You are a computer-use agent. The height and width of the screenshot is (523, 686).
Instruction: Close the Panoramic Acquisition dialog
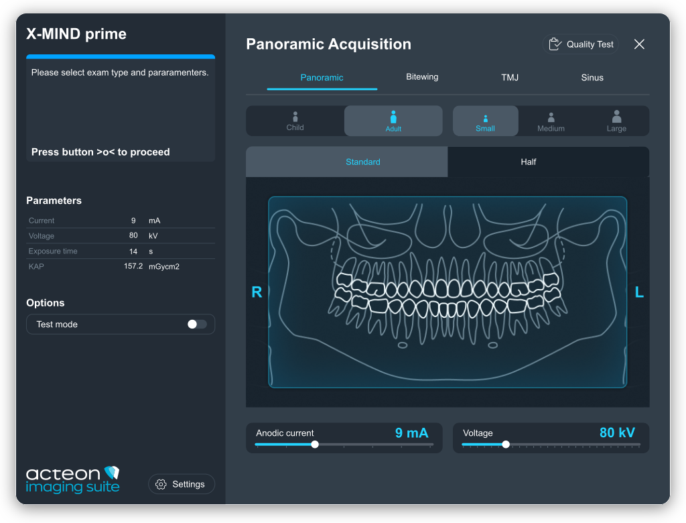[639, 44]
